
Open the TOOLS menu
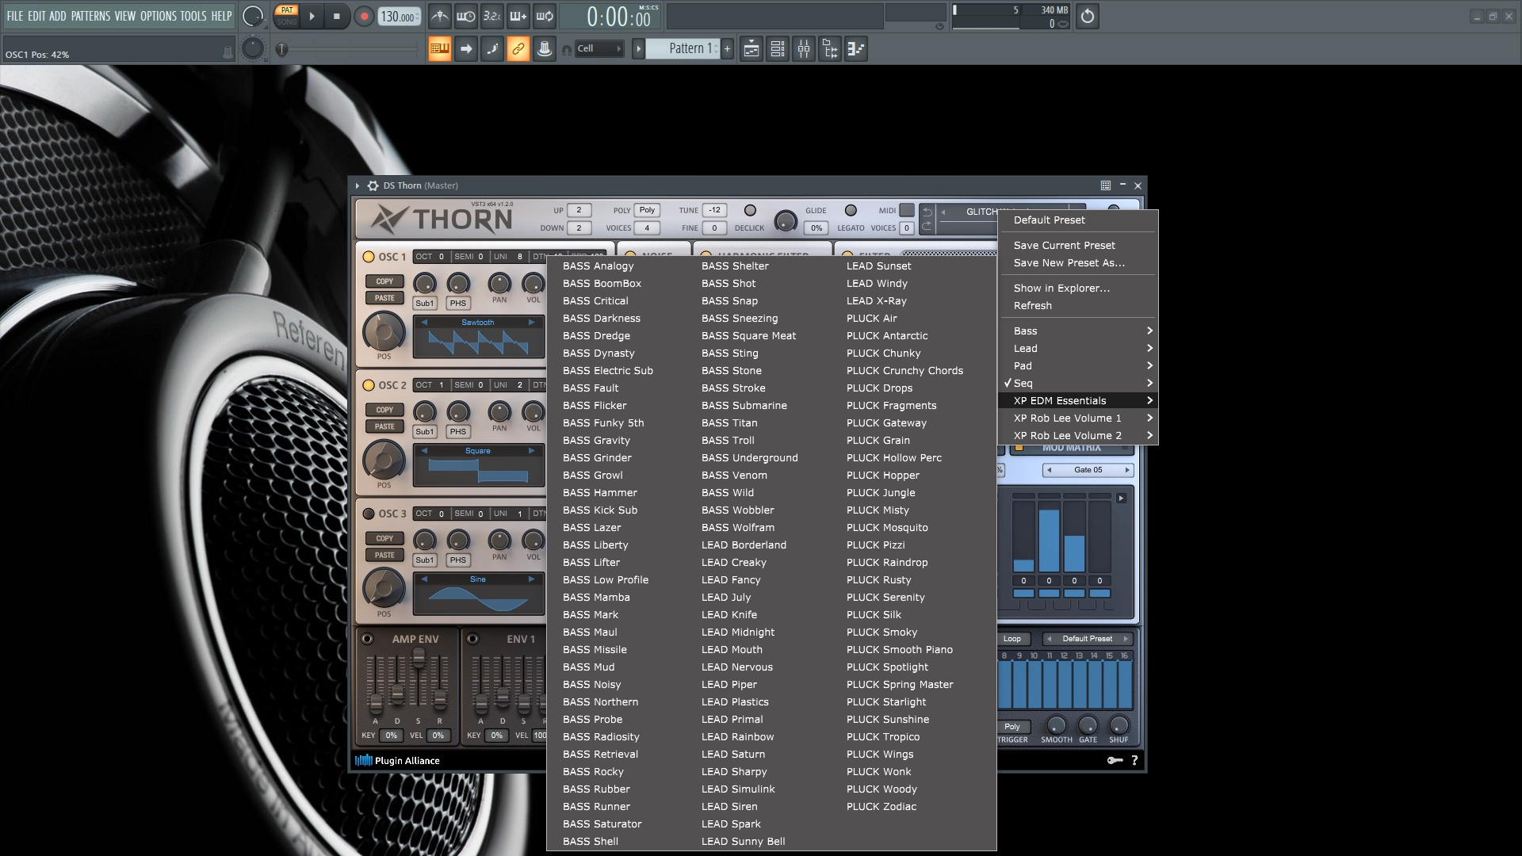click(193, 16)
